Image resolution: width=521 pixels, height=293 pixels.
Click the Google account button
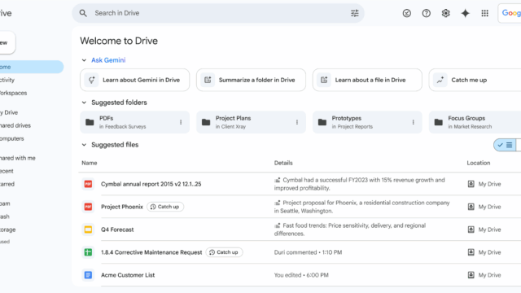point(510,13)
